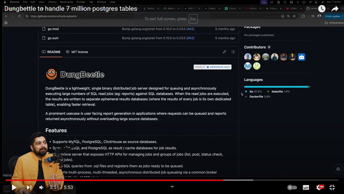Mute the video with the speaker icon

pos(42,187)
